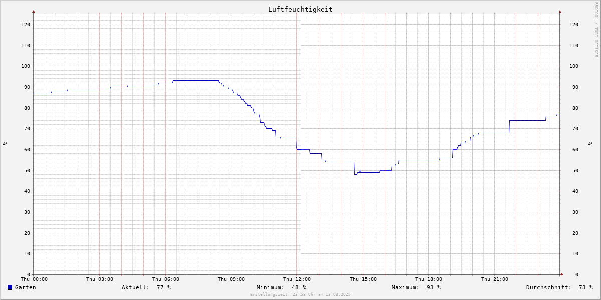Click the Durchschnitt 73 % value
This screenshot has width=601, height=300.
(586, 287)
